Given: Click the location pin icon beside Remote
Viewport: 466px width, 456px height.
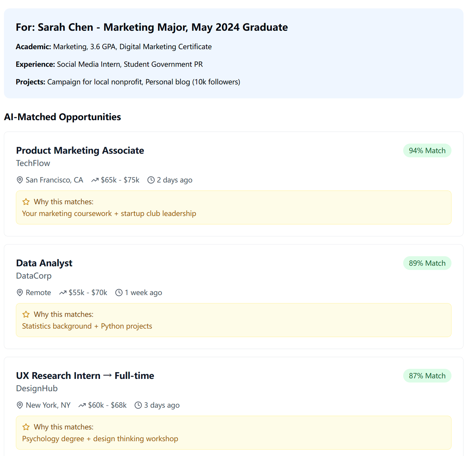Looking at the screenshot, I should click(20, 293).
